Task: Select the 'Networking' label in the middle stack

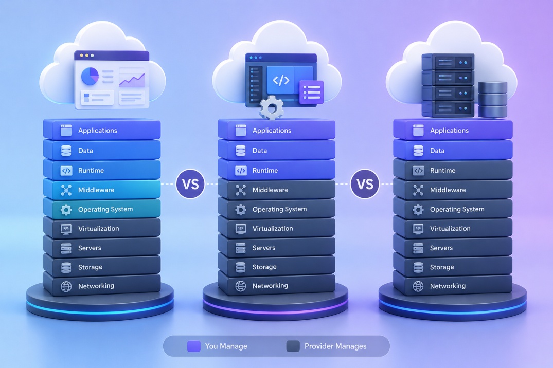Action: click(x=270, y=286)
